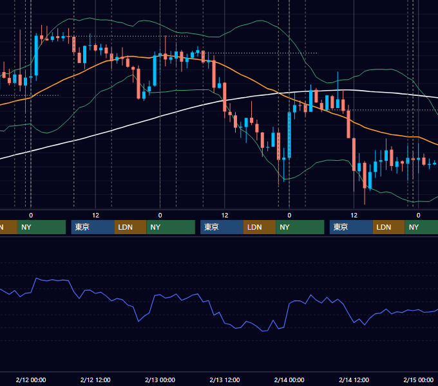Select the 東京 session block on 2/12
438x386 pixels.
pyautogui.click(x=93, y=227)
